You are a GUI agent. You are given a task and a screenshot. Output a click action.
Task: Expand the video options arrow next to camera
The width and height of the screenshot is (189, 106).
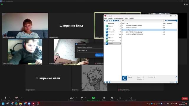pos(21,98)
